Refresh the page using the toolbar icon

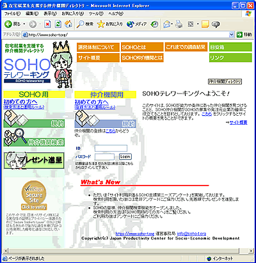click(x=58, y=24)
